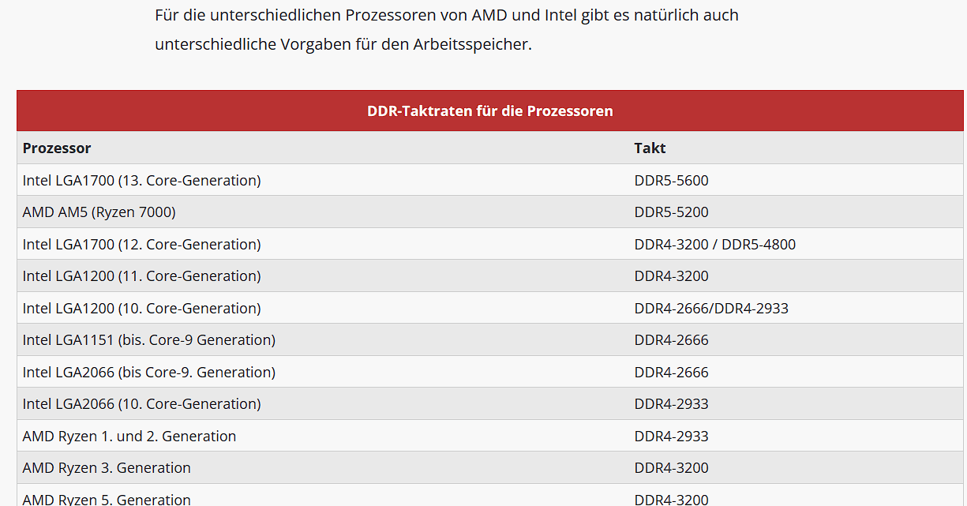Click the DDR5-5600 value
The image size is (967, 506).
pyautogui.click(x=671, y=180)
